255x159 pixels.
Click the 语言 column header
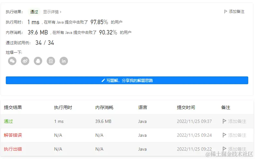[x=143, y=107]
